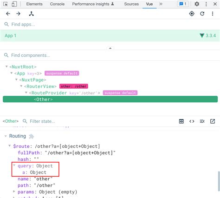Go forward in Vue devtools
This screenshot has width=220, height=198.
point(18,14)
